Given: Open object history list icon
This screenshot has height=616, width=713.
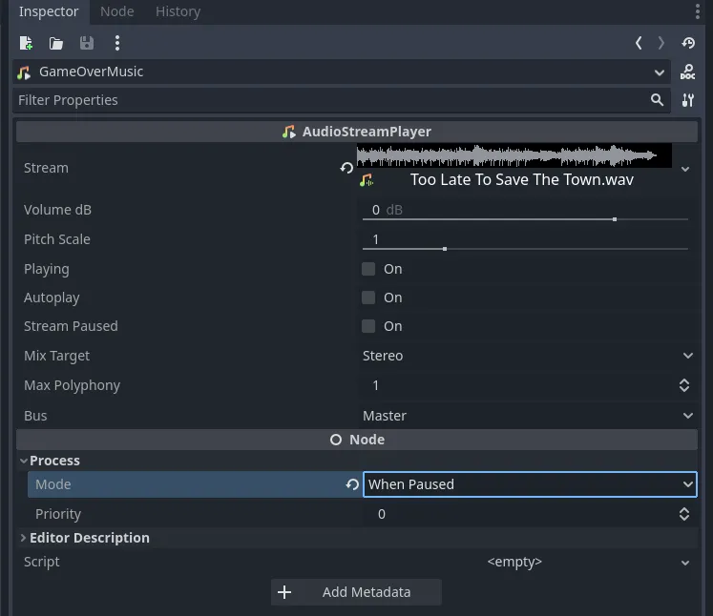Looking at the screenshot, I should (688, 43).
